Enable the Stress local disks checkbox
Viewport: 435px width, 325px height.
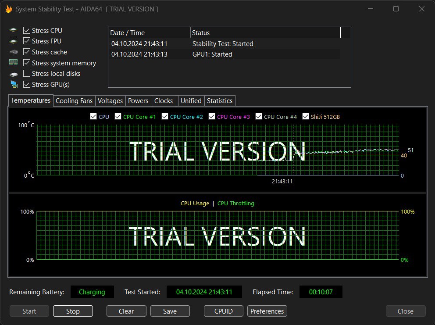coord(27,73)
